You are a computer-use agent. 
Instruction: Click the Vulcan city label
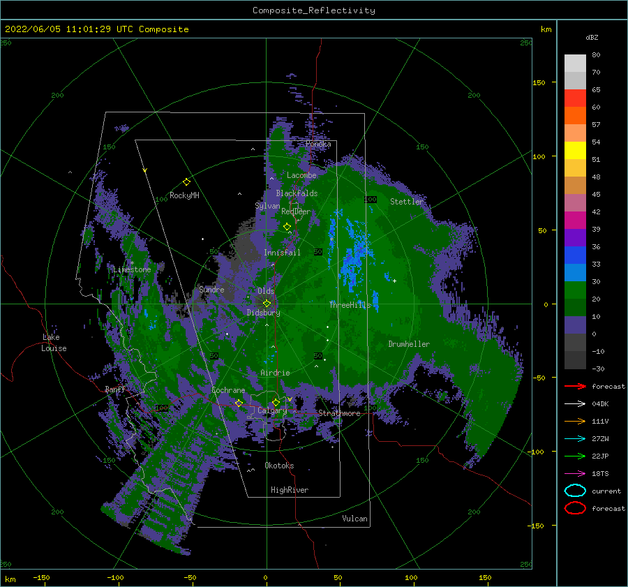tap(355, 519)
